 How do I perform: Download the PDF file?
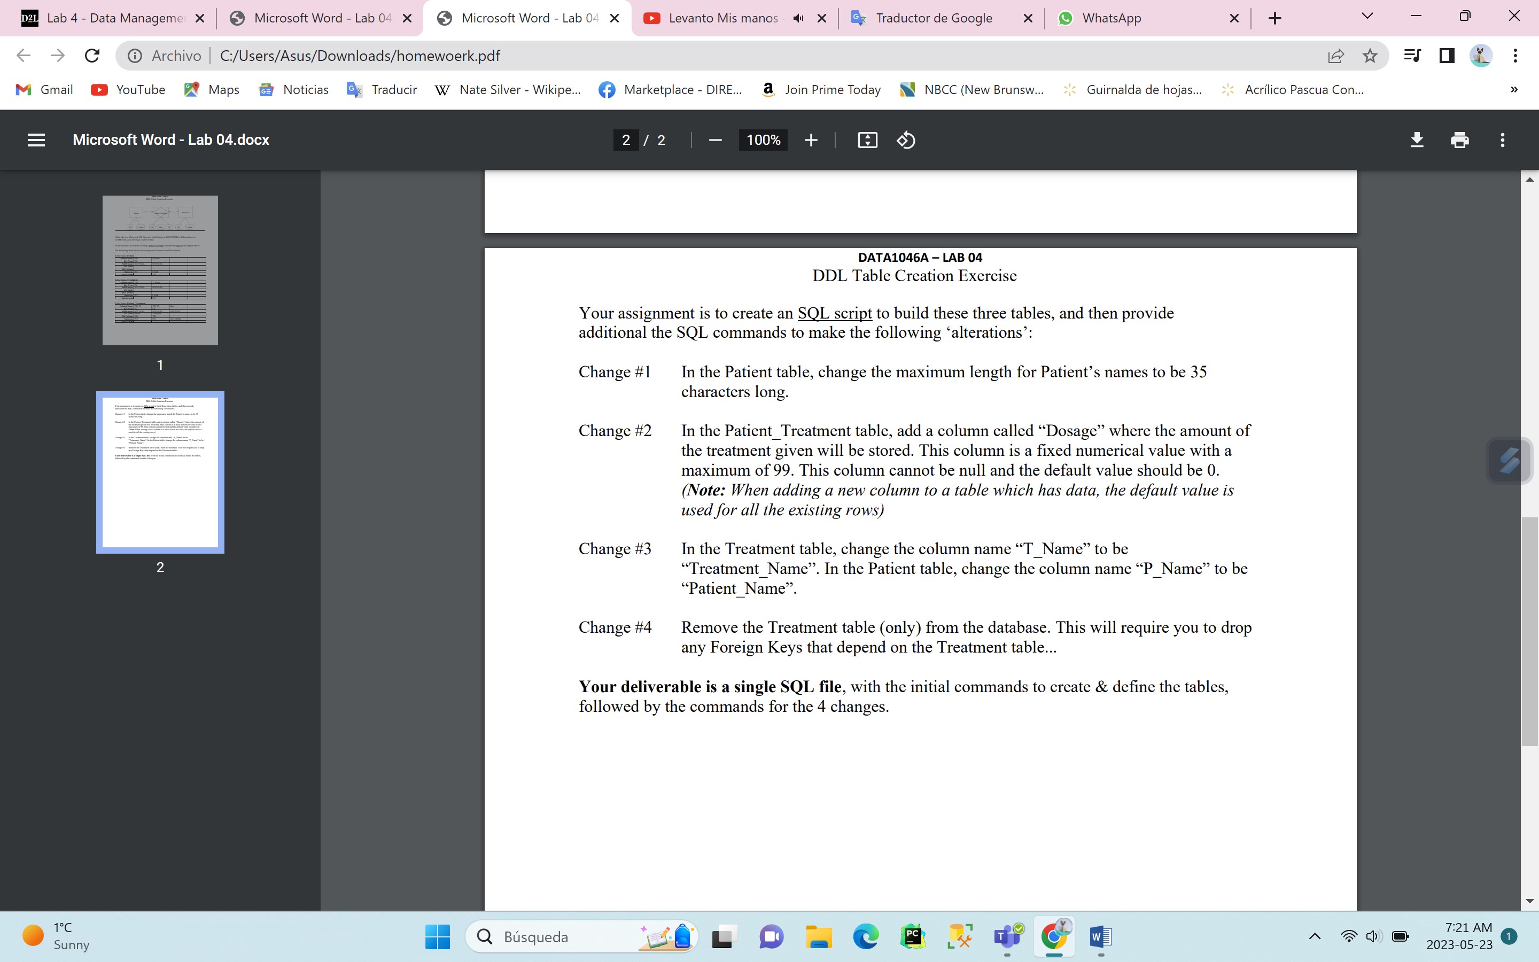coord(1417,140)
